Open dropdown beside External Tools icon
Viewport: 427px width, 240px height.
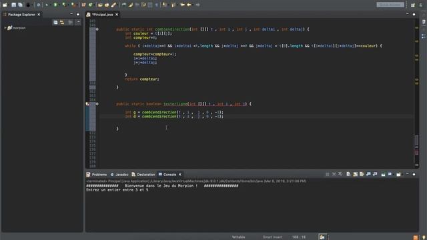coord(77,5)
